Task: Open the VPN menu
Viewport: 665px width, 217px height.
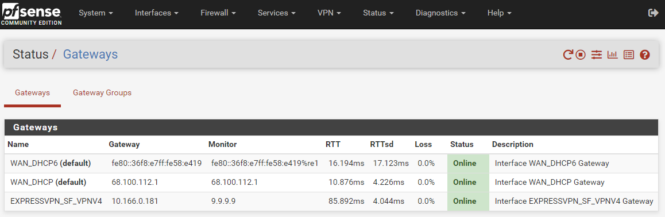Action: pyautogui.click(x=330, y=13)
